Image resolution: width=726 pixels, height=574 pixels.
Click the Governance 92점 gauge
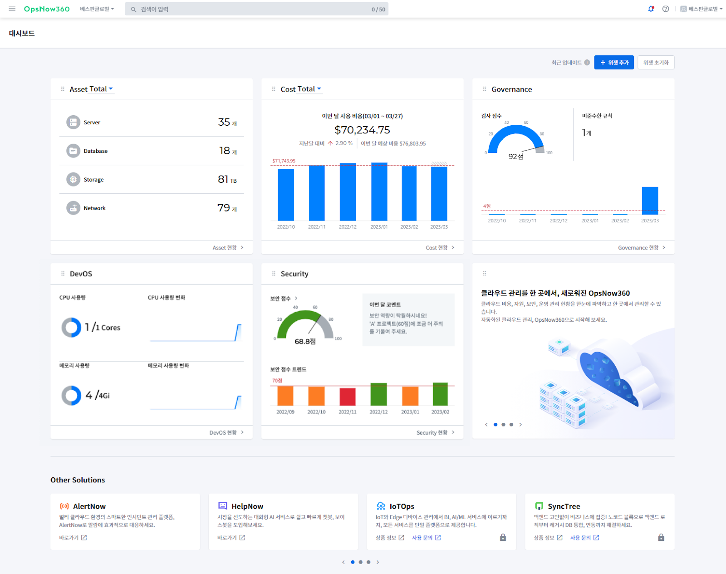tap(516, 140)
